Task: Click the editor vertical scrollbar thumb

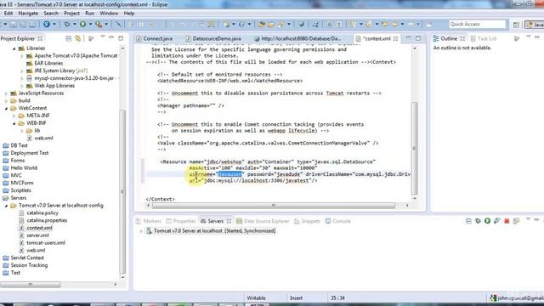Action: 414,148
